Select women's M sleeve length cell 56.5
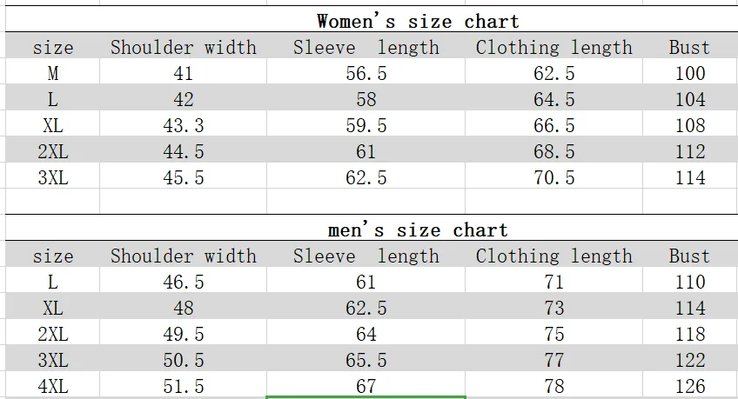738x399 pixels. click(366, 74)
